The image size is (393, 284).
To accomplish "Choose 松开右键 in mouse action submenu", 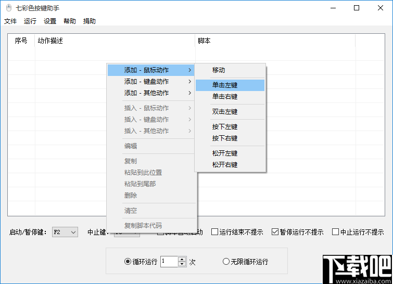I will pos(230,165).
